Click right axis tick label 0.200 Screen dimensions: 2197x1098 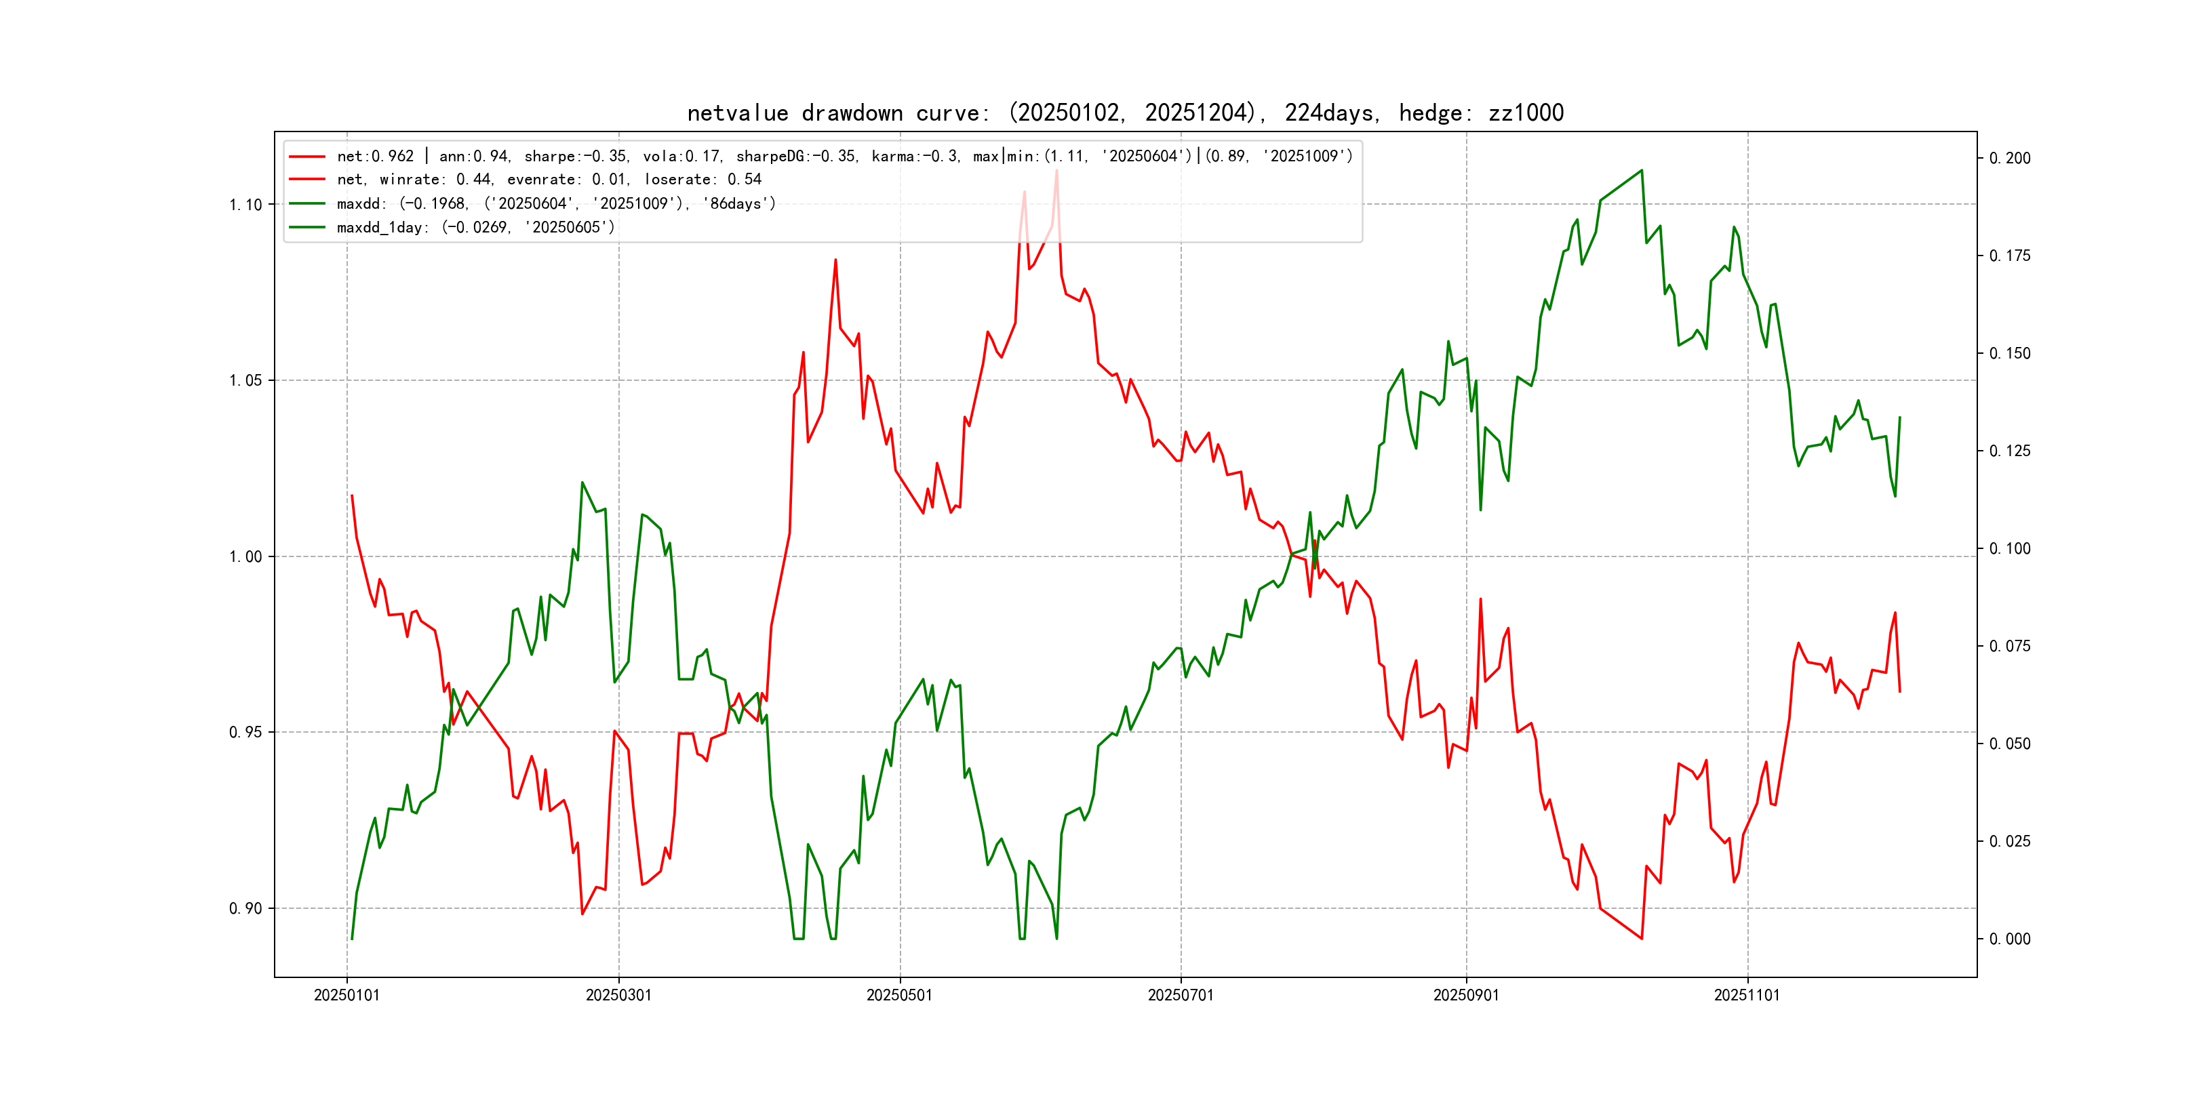(2009, 158)
